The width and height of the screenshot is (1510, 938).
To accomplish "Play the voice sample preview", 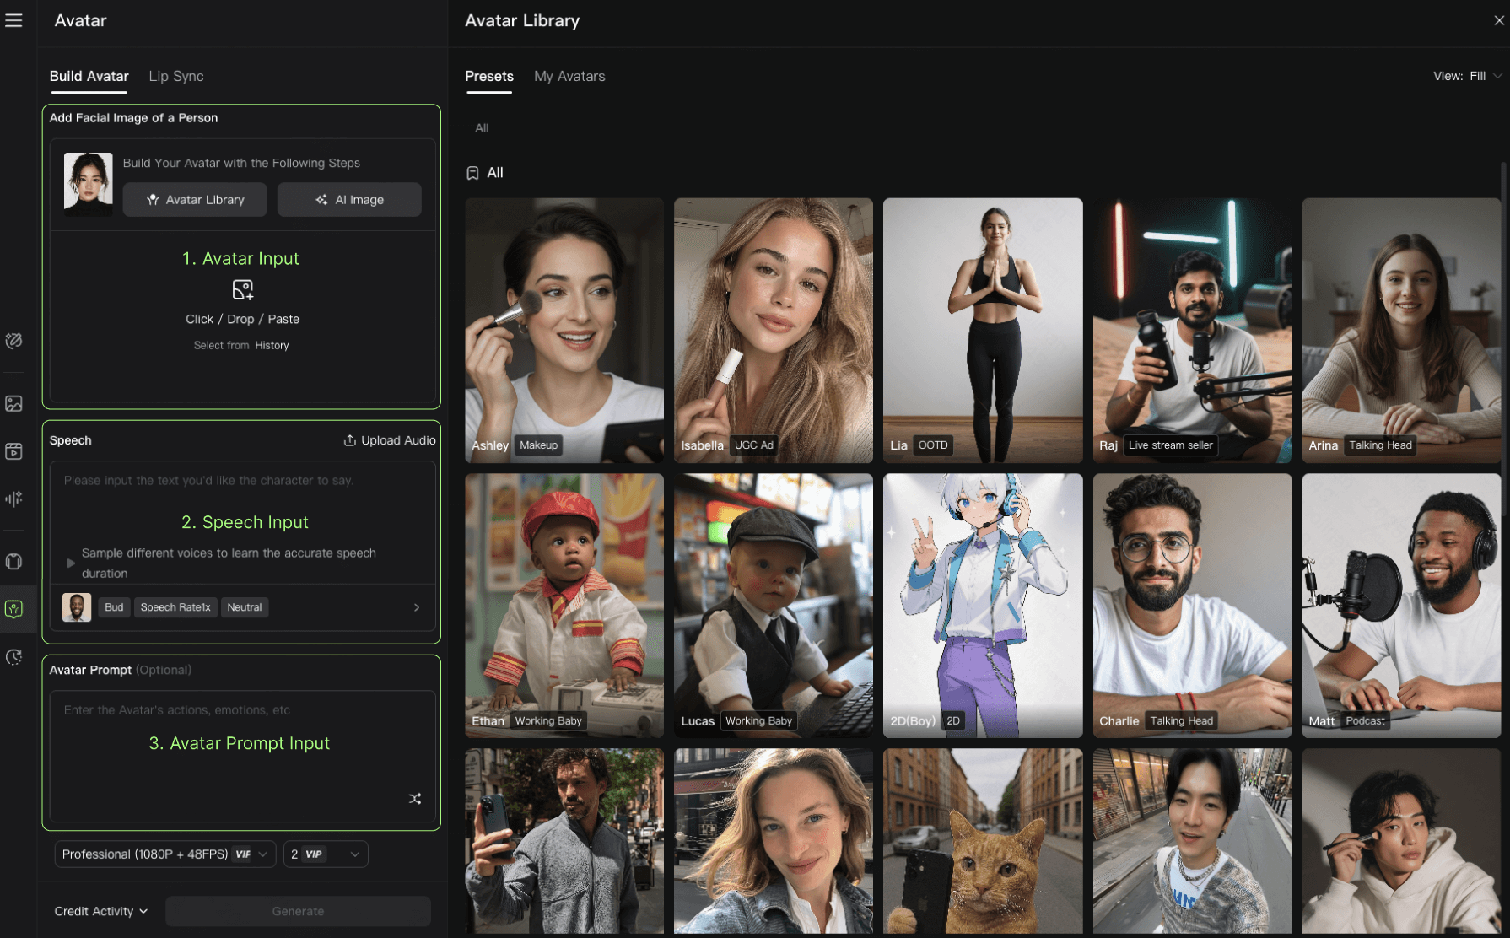I will (71, 563).
